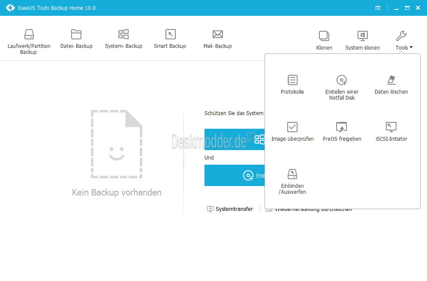The image size is (427, 281).
Task: Click the blue emergency disk button
Action: [235, 175]
